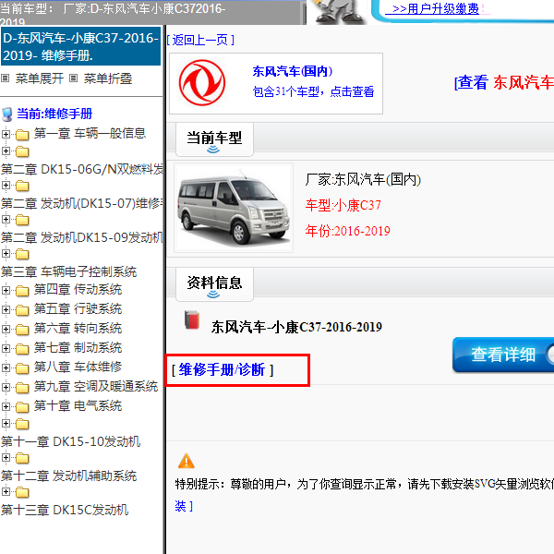554x554 pixels.
Task: Open 第十三章 DK15C发动机 chapter
Action: [x=65, y=510]
